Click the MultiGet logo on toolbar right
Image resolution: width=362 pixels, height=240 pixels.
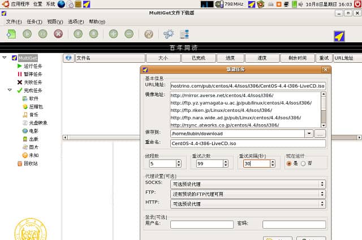(x=339, y=36)
